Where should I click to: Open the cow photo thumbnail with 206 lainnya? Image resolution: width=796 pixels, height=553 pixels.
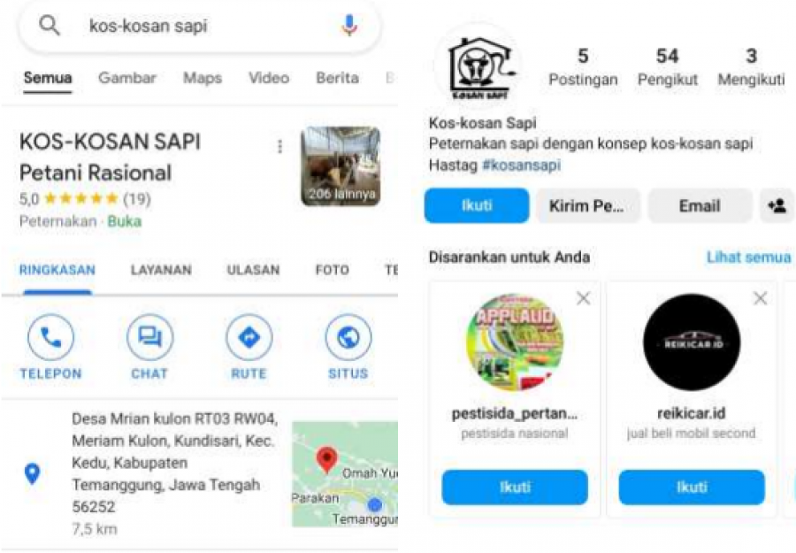[x=341, y=166]
